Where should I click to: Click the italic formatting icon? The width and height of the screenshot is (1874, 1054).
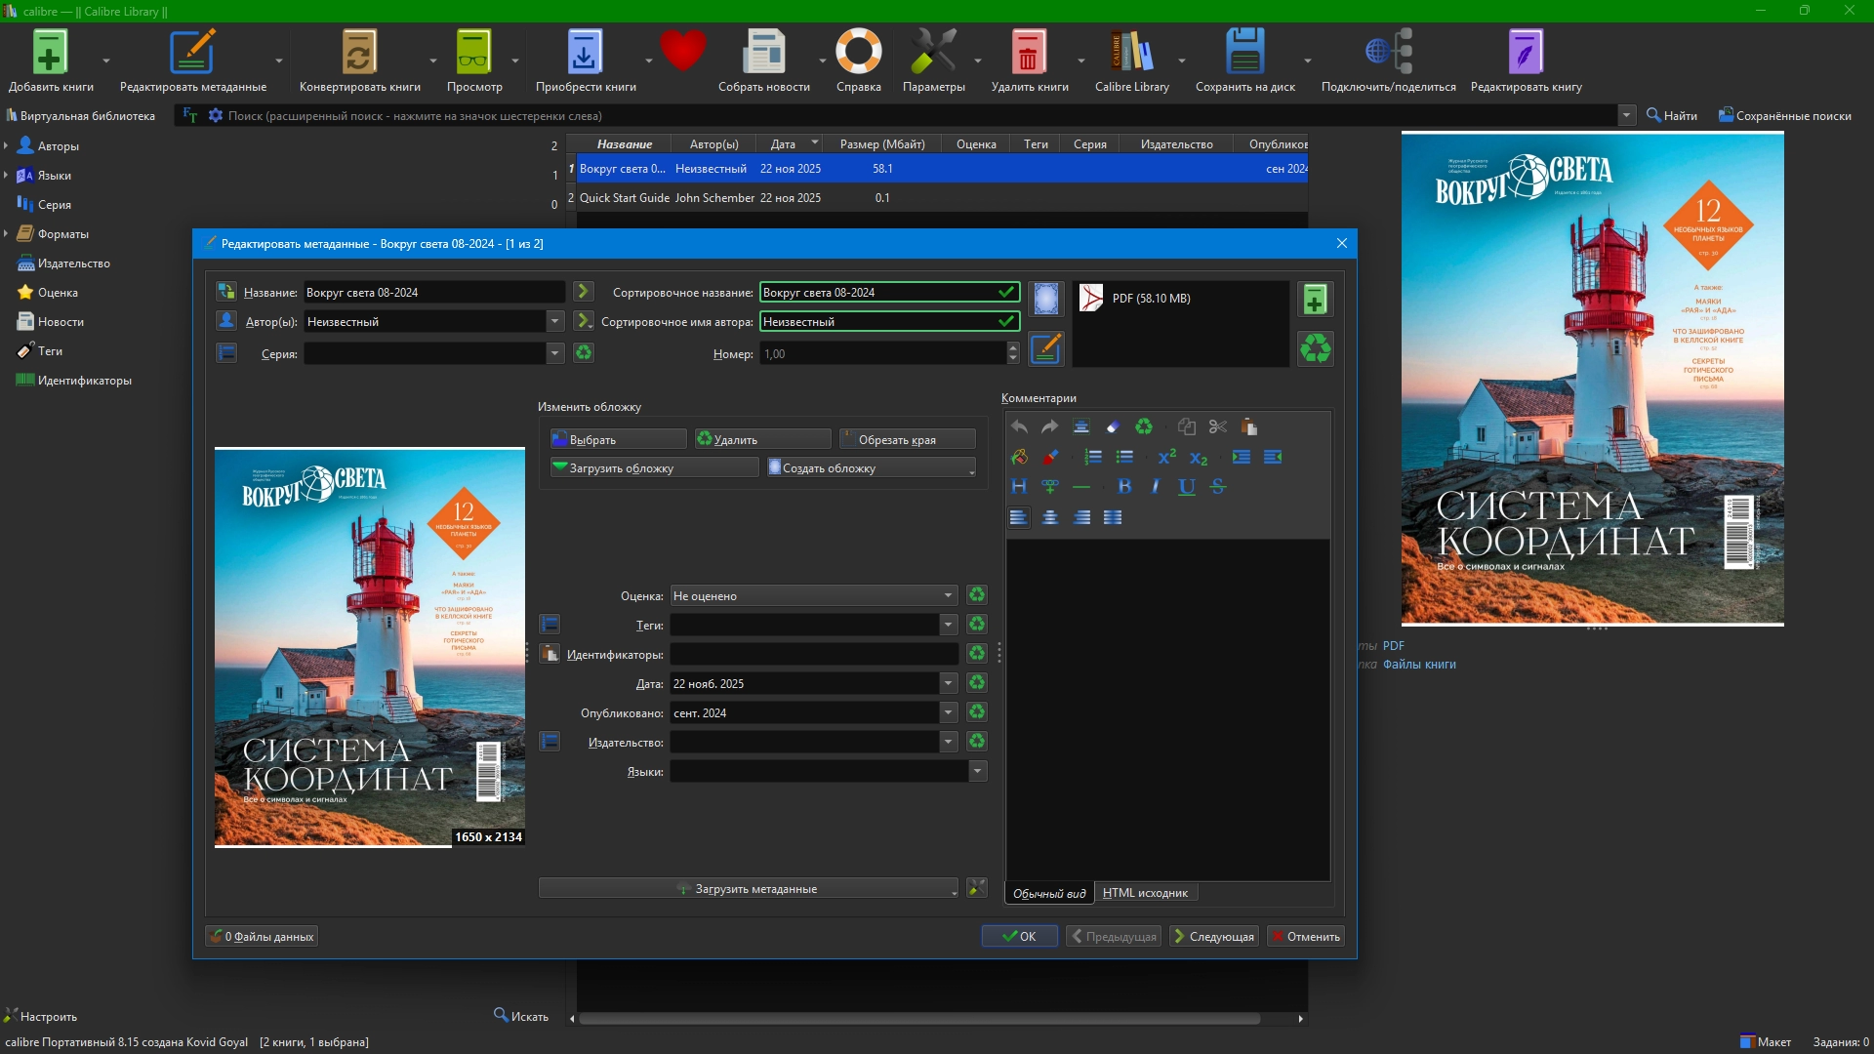pyautogui.click(x=1156, y=487)
